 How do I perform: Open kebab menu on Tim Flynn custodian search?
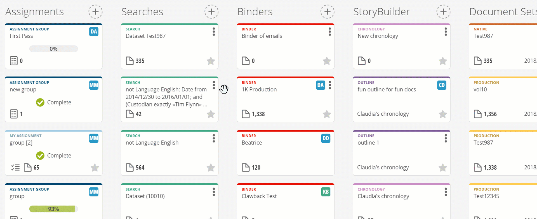(214, 85)
